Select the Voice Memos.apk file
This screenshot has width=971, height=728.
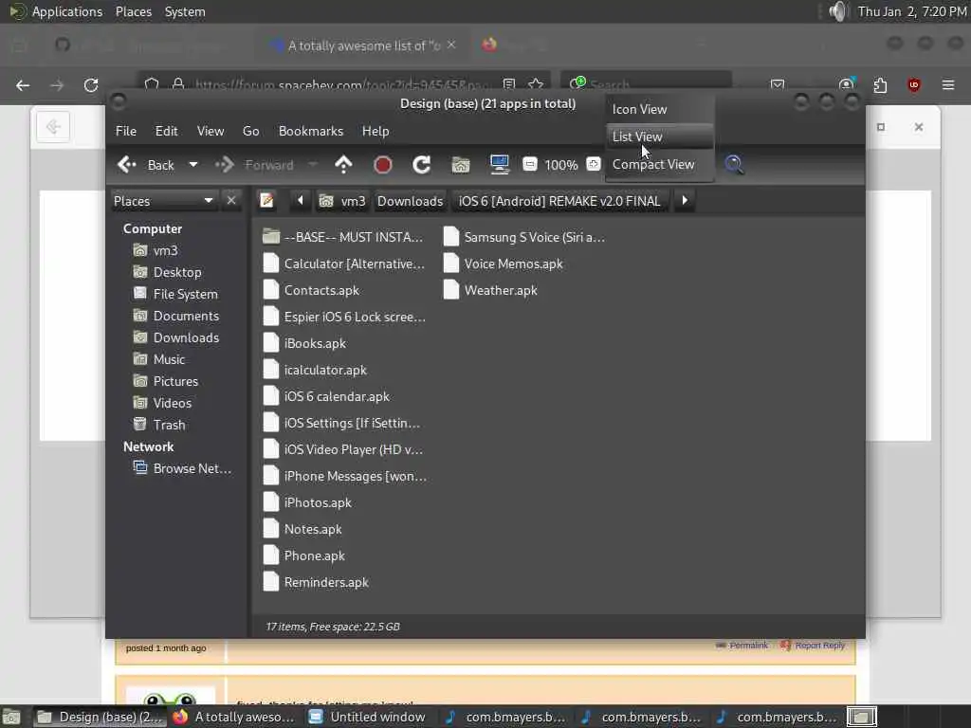pyautogui.click(x=503, y=264)
